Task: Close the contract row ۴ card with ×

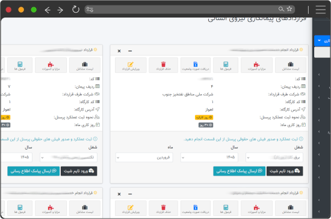Action: point(119,51)
